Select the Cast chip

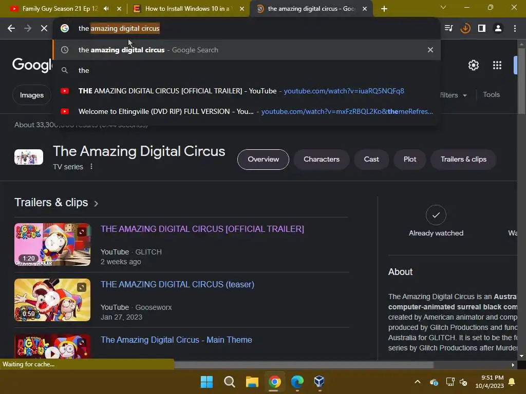tap(371, 160)
